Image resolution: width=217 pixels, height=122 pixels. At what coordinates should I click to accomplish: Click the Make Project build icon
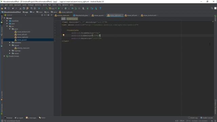(x=47, y=8)
